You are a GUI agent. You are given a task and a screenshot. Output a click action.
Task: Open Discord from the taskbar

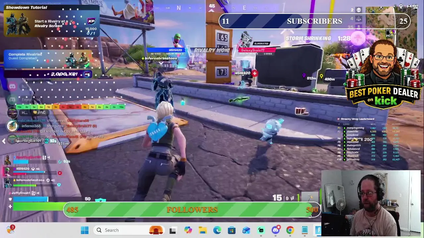(x=276, y=230)
